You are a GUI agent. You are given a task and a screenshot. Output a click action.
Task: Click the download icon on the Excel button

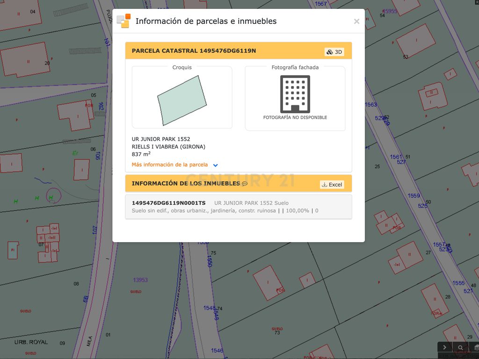(325, 185)
